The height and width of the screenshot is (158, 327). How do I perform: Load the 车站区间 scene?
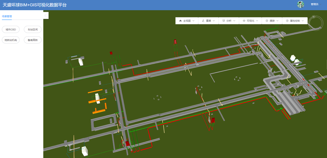tap(33, 29)
